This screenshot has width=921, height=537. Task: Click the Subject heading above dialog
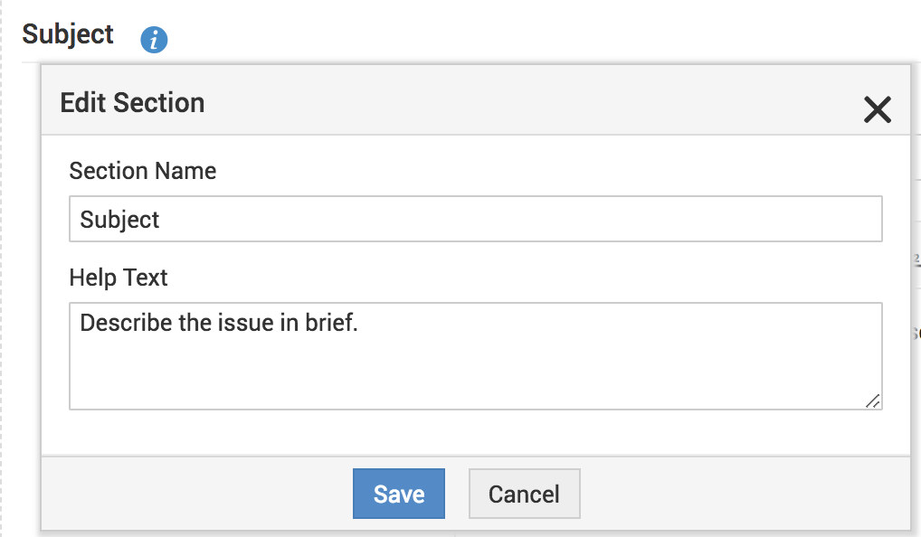click(x=68, y=34)
